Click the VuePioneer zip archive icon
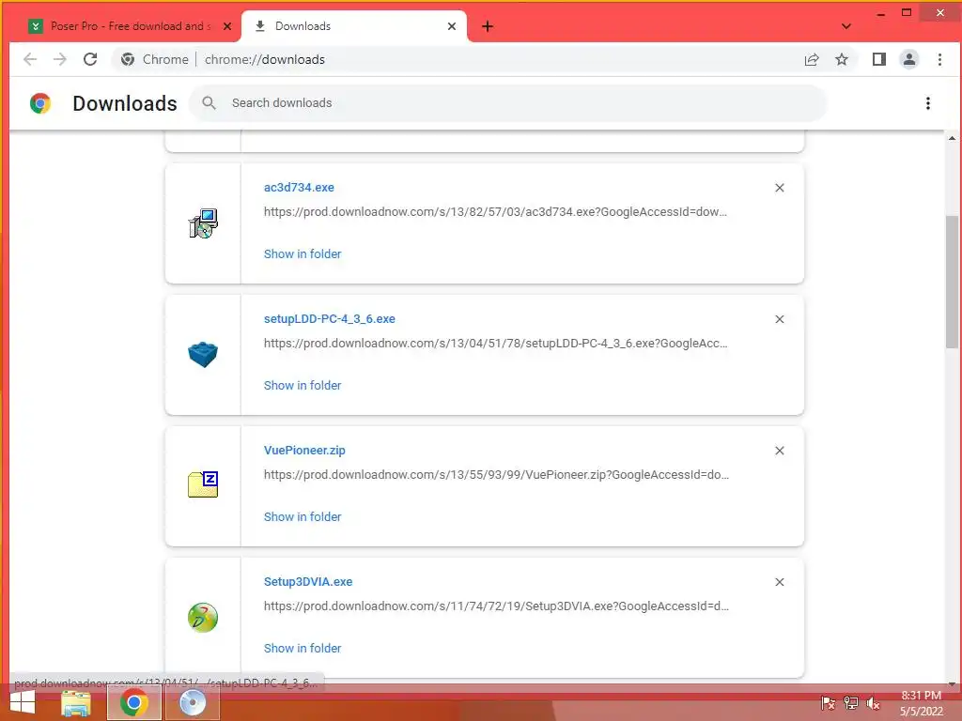The height and width of the screenshot is (721, 962). 203,484
